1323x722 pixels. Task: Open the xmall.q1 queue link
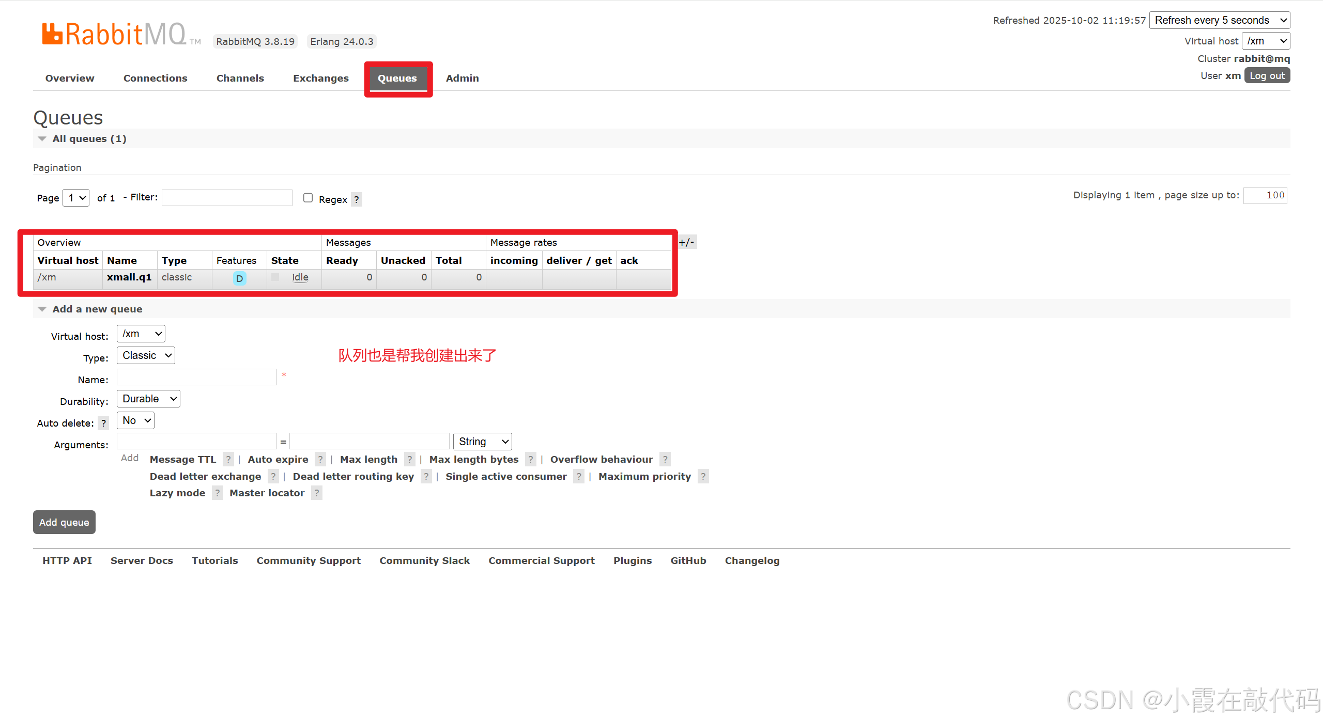[x=129, y=277]
